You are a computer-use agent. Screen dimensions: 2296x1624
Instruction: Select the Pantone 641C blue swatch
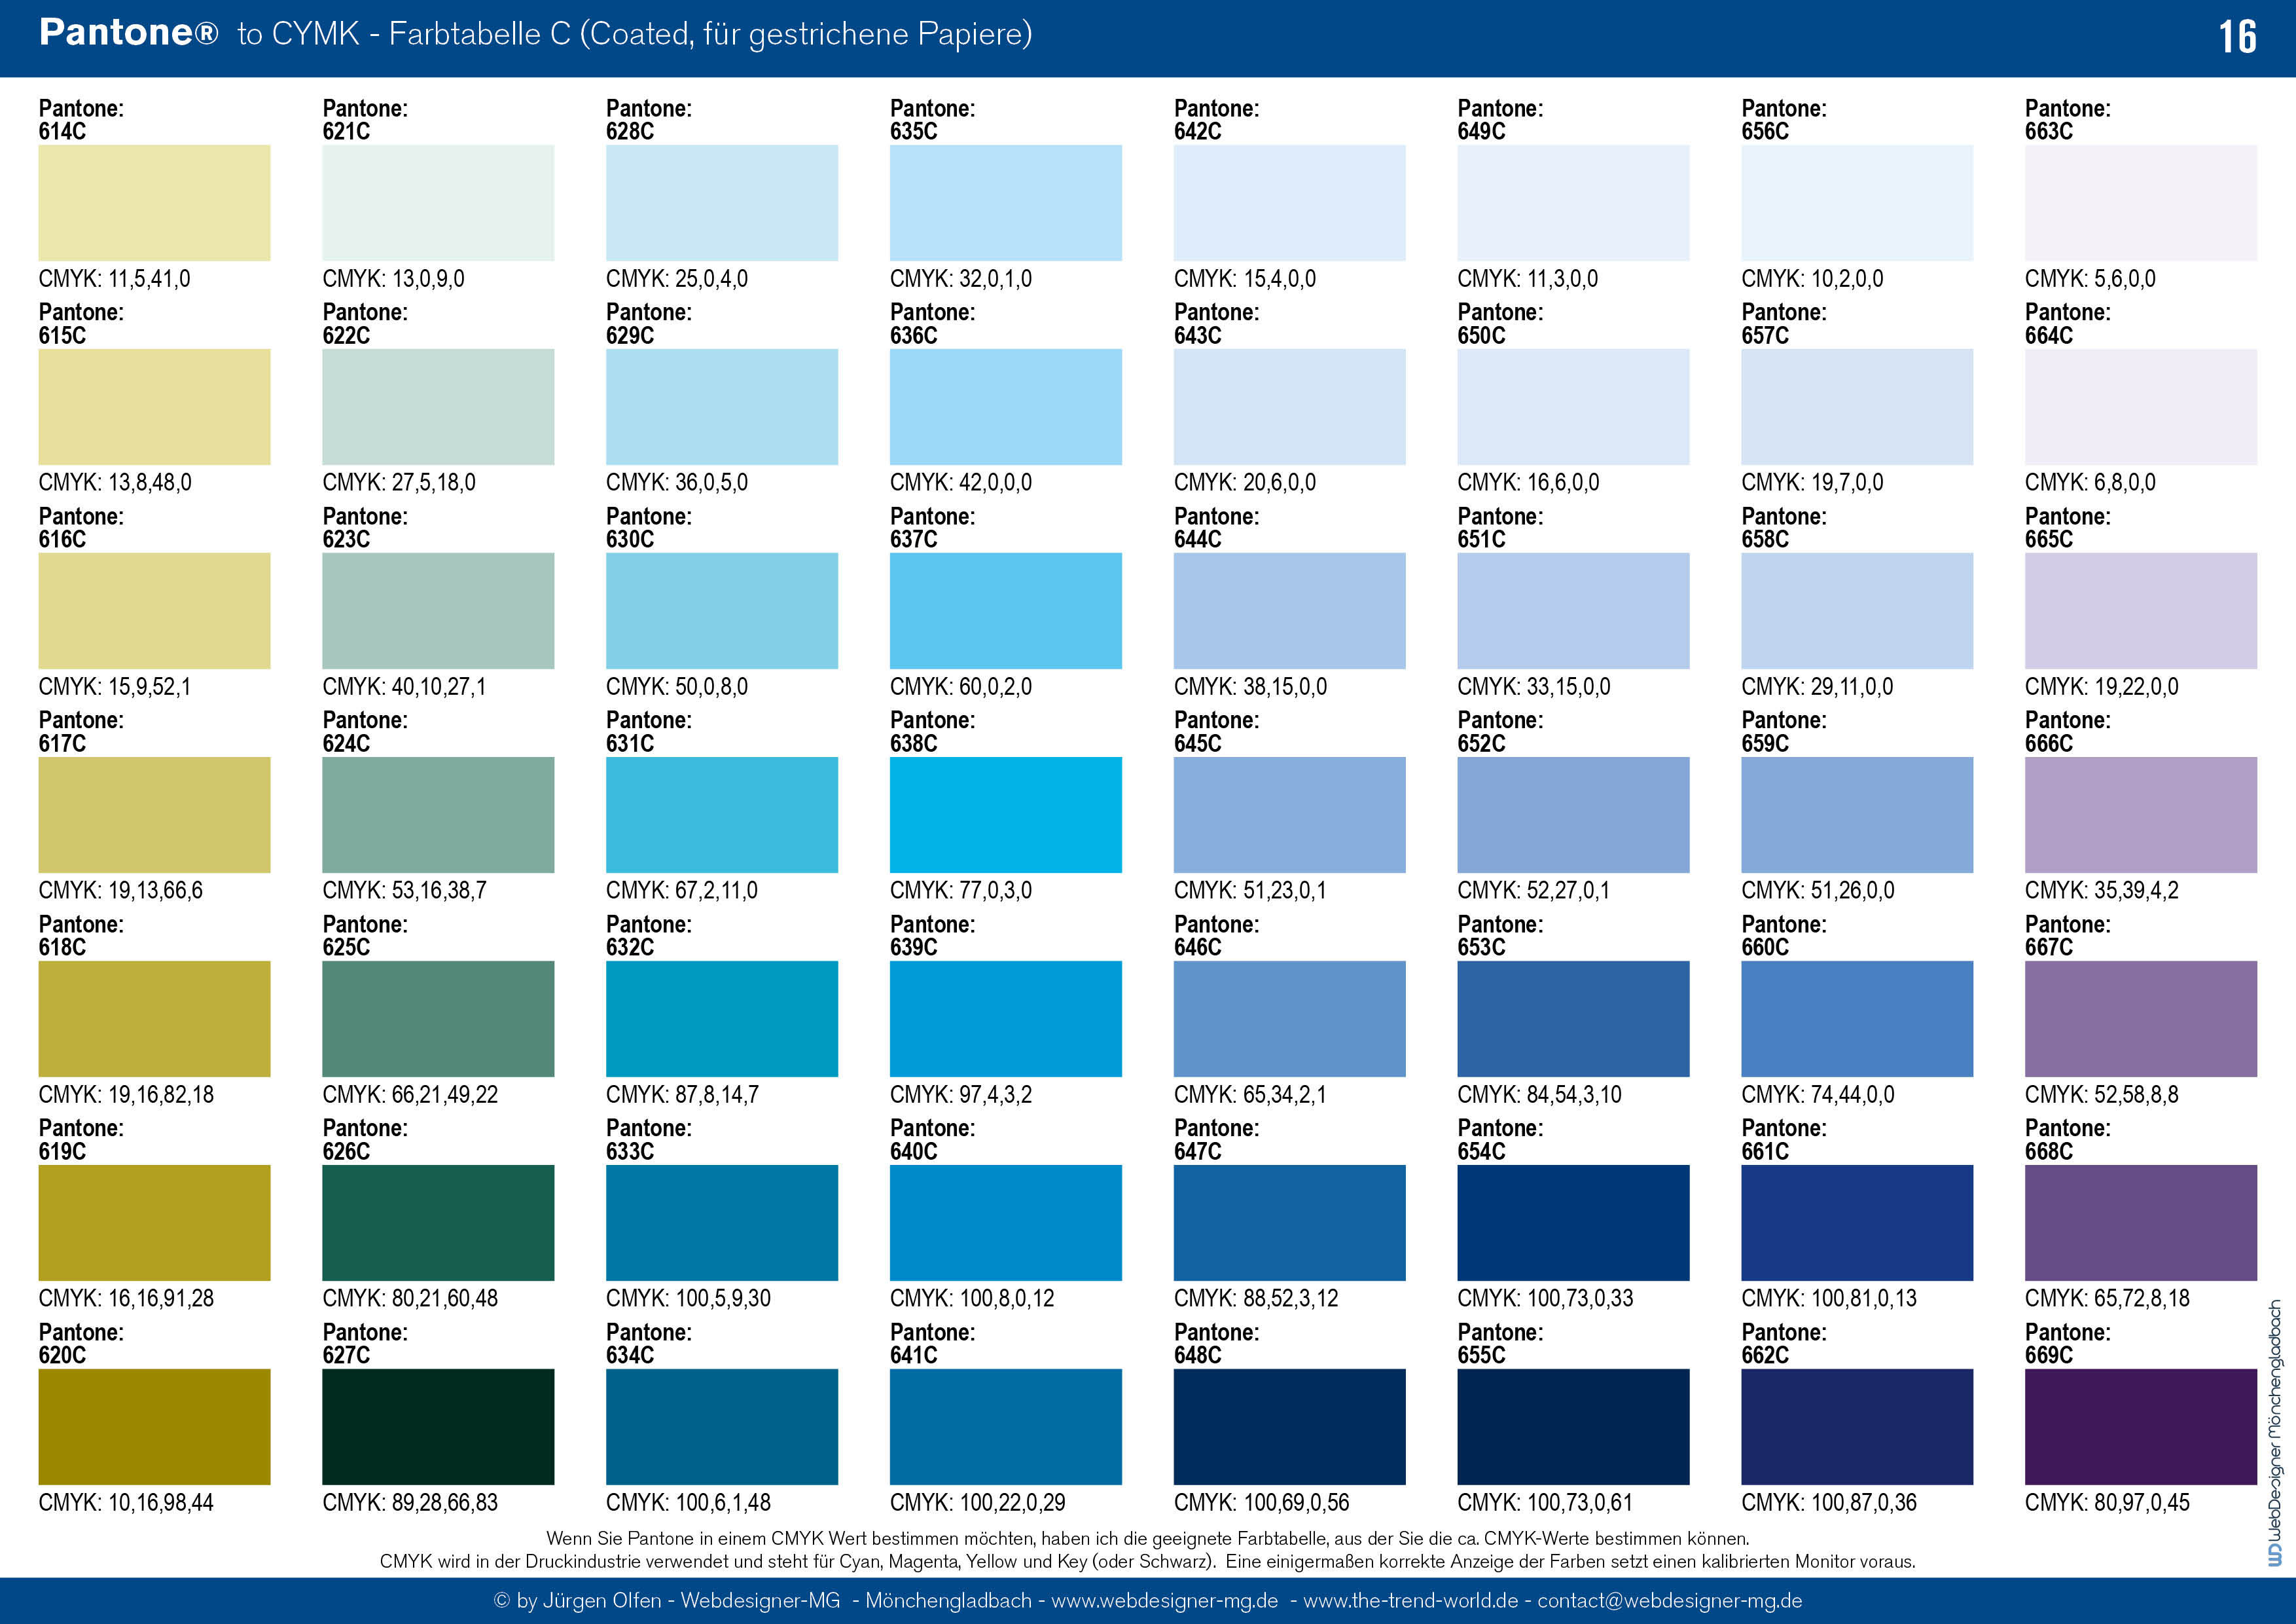(1006, 1427)
